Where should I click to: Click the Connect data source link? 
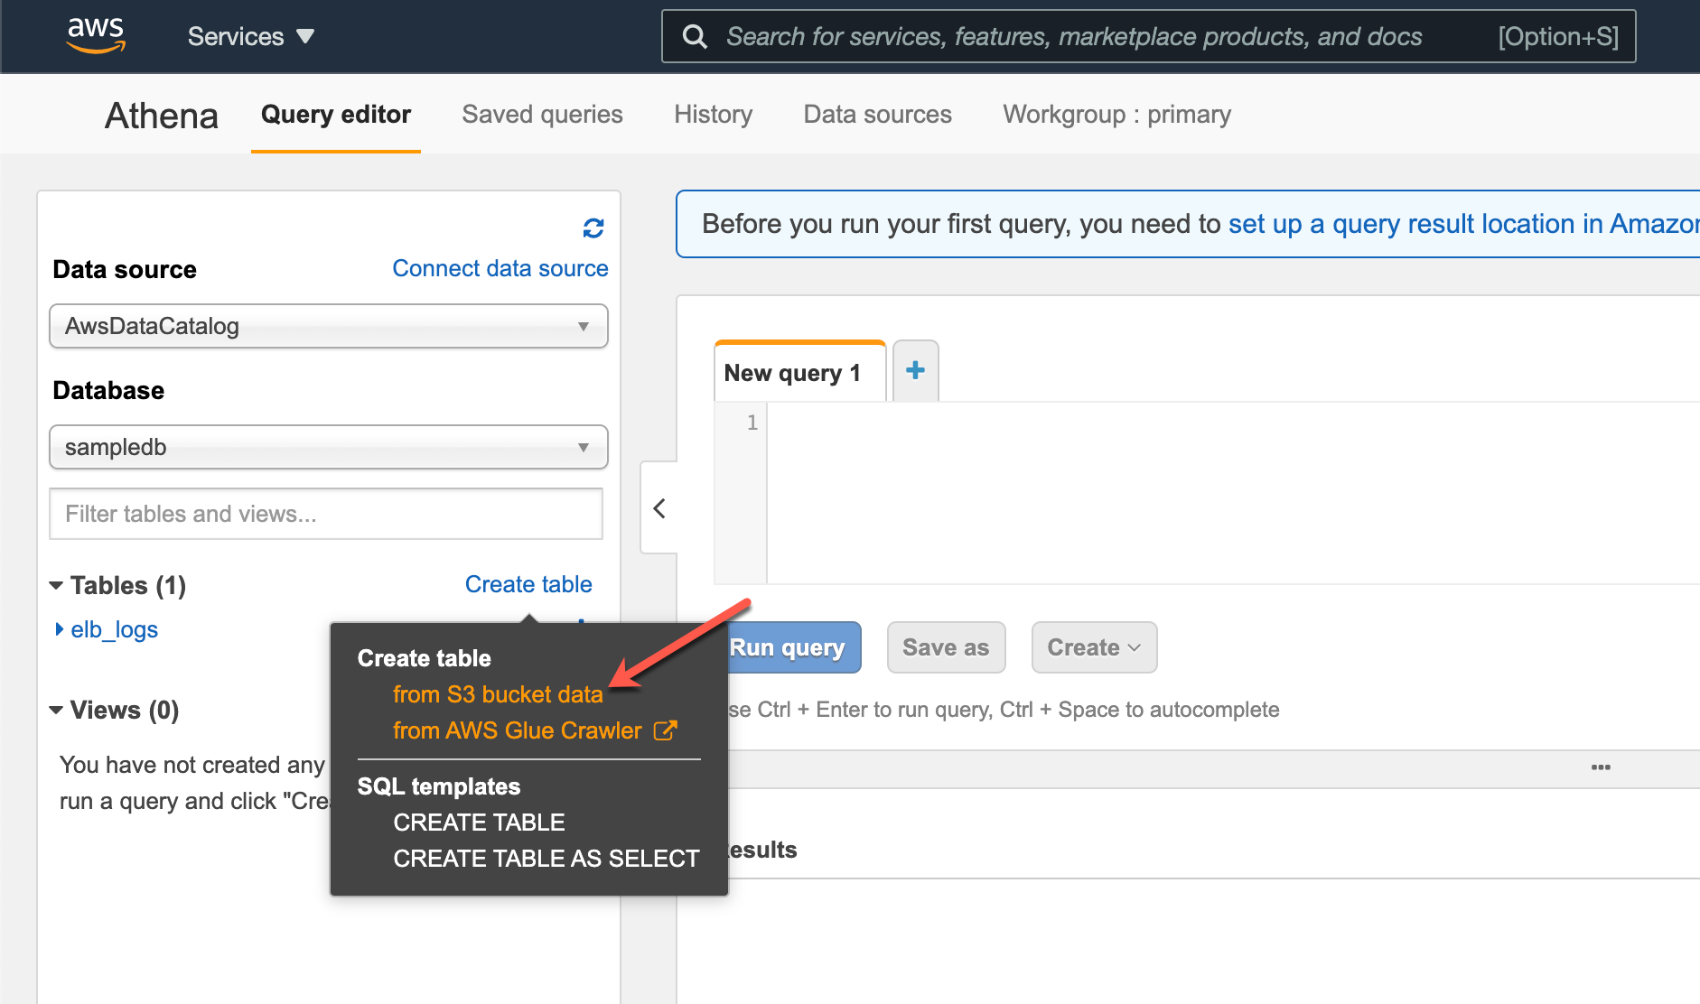coord(500,269)
